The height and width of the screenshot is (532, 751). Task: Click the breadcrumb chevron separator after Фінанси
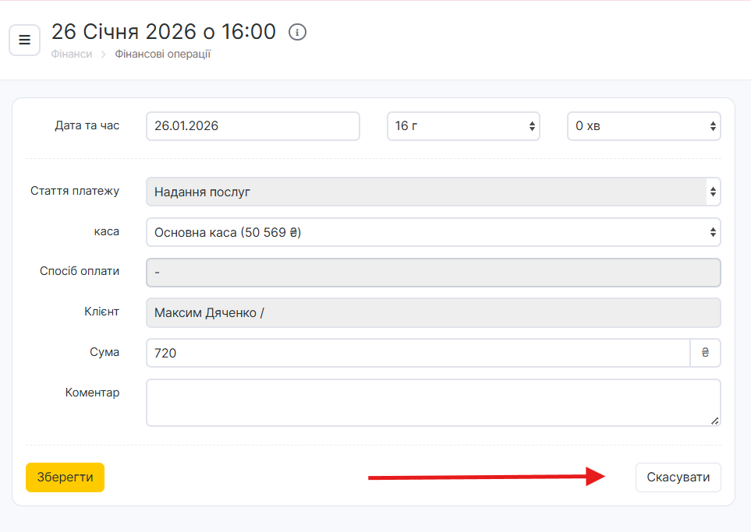pyautogui.click(x=103, y=55)
